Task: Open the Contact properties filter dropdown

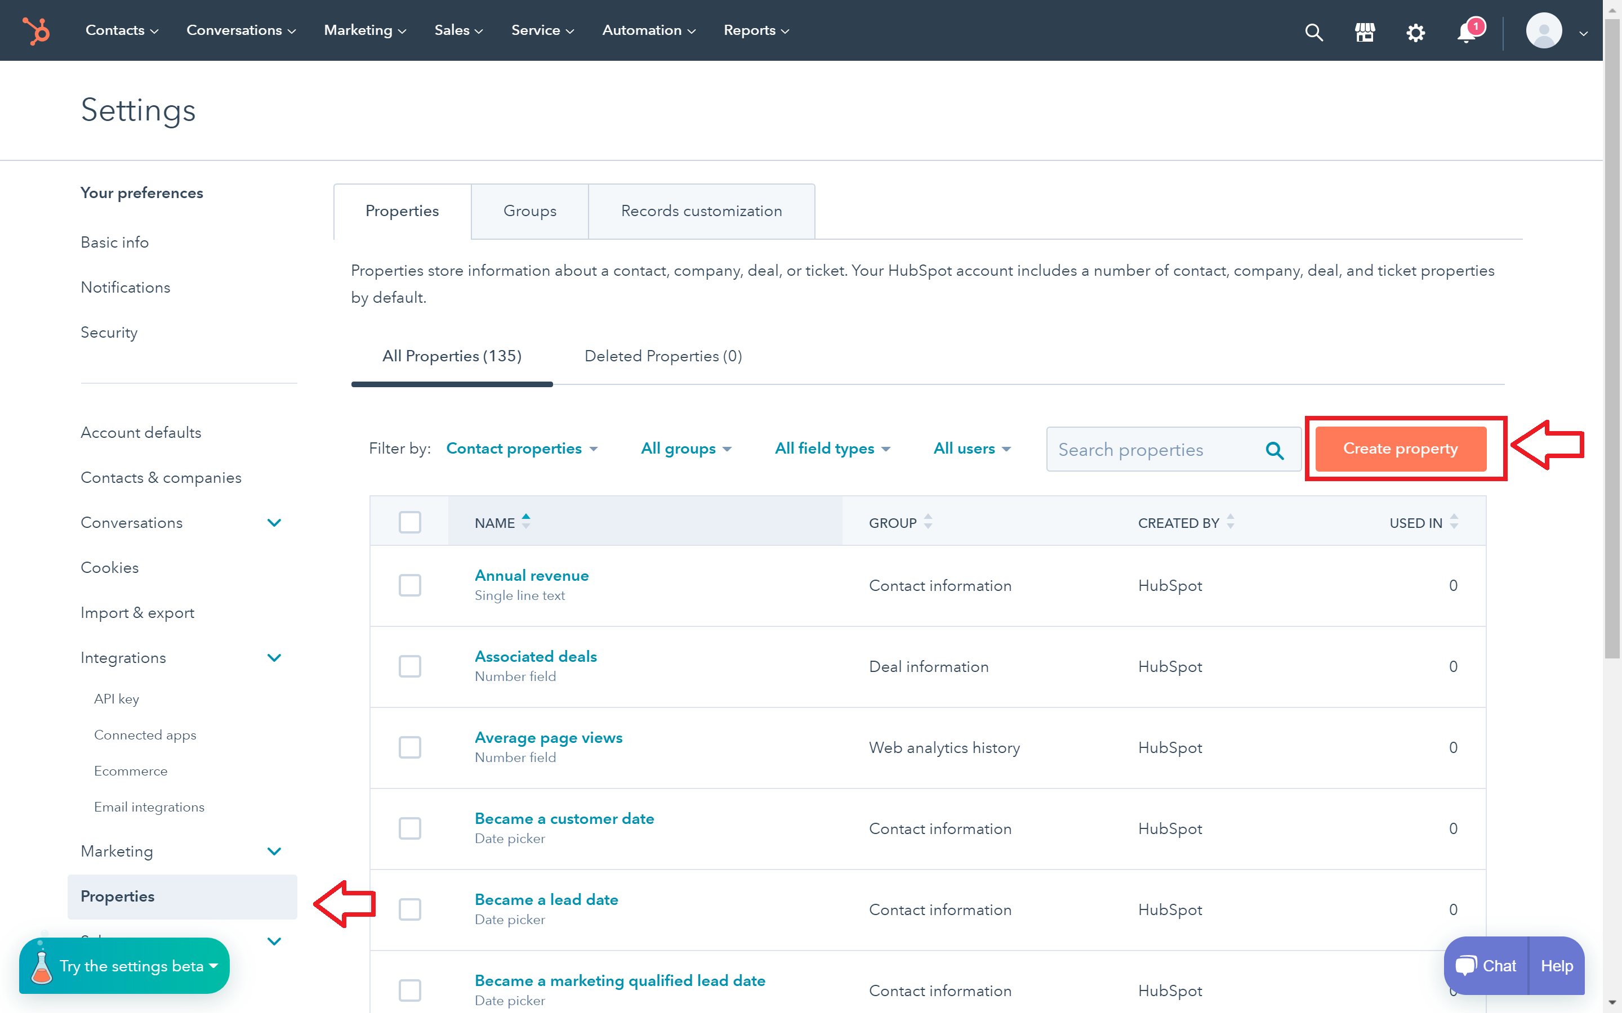Action: (x=522, y=448)
